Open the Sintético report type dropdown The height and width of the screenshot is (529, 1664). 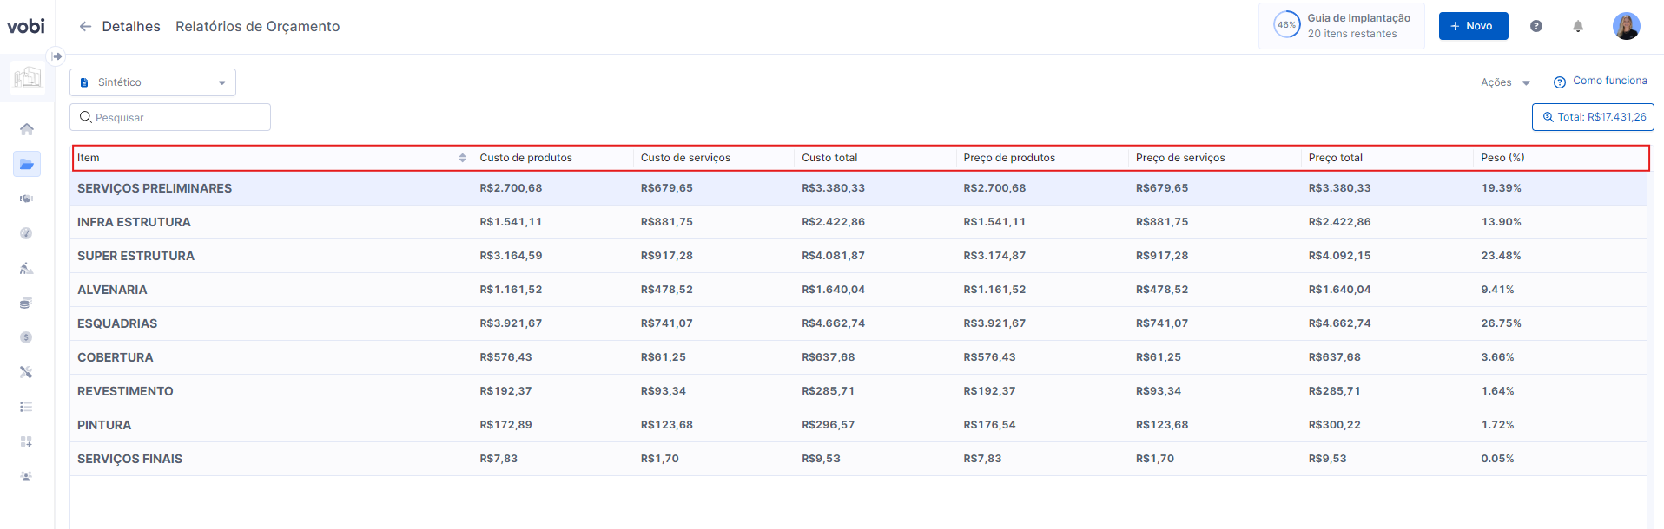pos(153,82)
